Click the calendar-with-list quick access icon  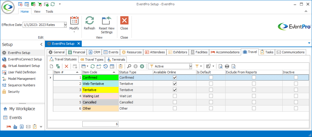(x=26, y=4)
